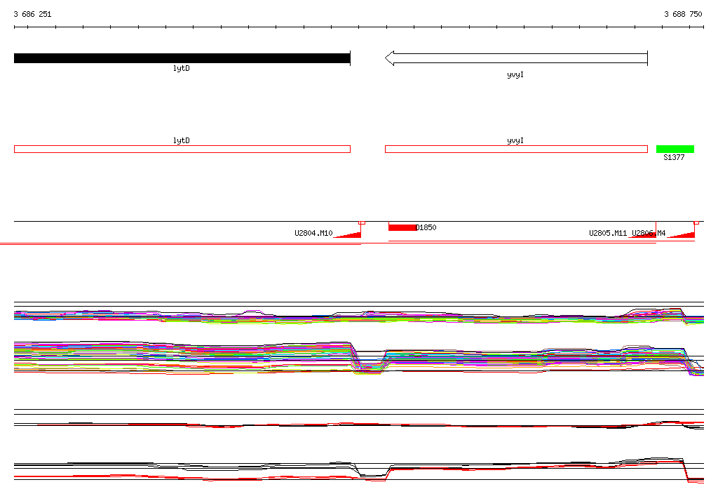Click the U2805.M11 label

point(608,234)
